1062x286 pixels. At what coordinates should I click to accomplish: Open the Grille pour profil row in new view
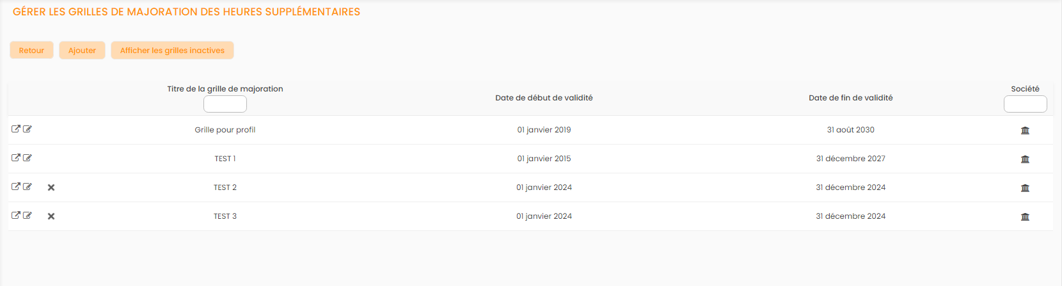(x=16, y=129)
